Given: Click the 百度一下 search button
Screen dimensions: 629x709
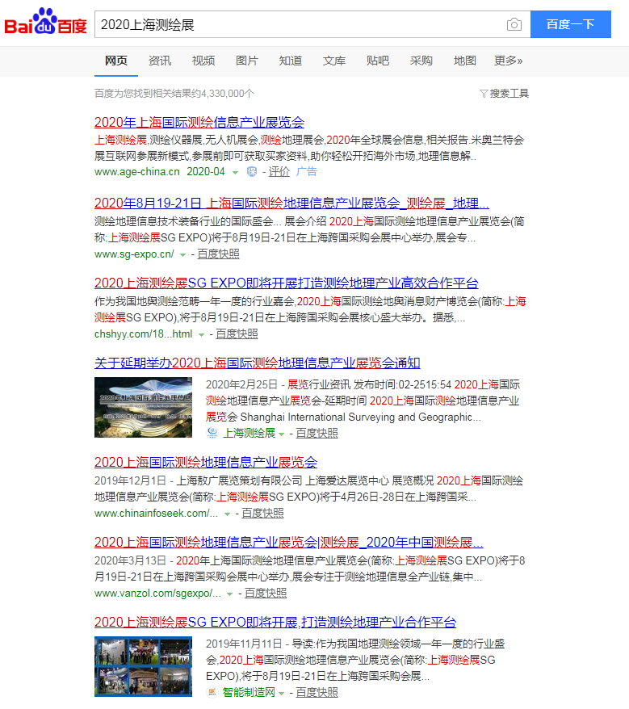Looking at the screenshot, I should (x=571, y=24).
